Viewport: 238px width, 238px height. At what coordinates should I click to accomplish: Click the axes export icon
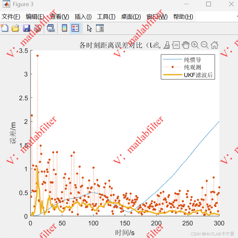click(156, 45)
